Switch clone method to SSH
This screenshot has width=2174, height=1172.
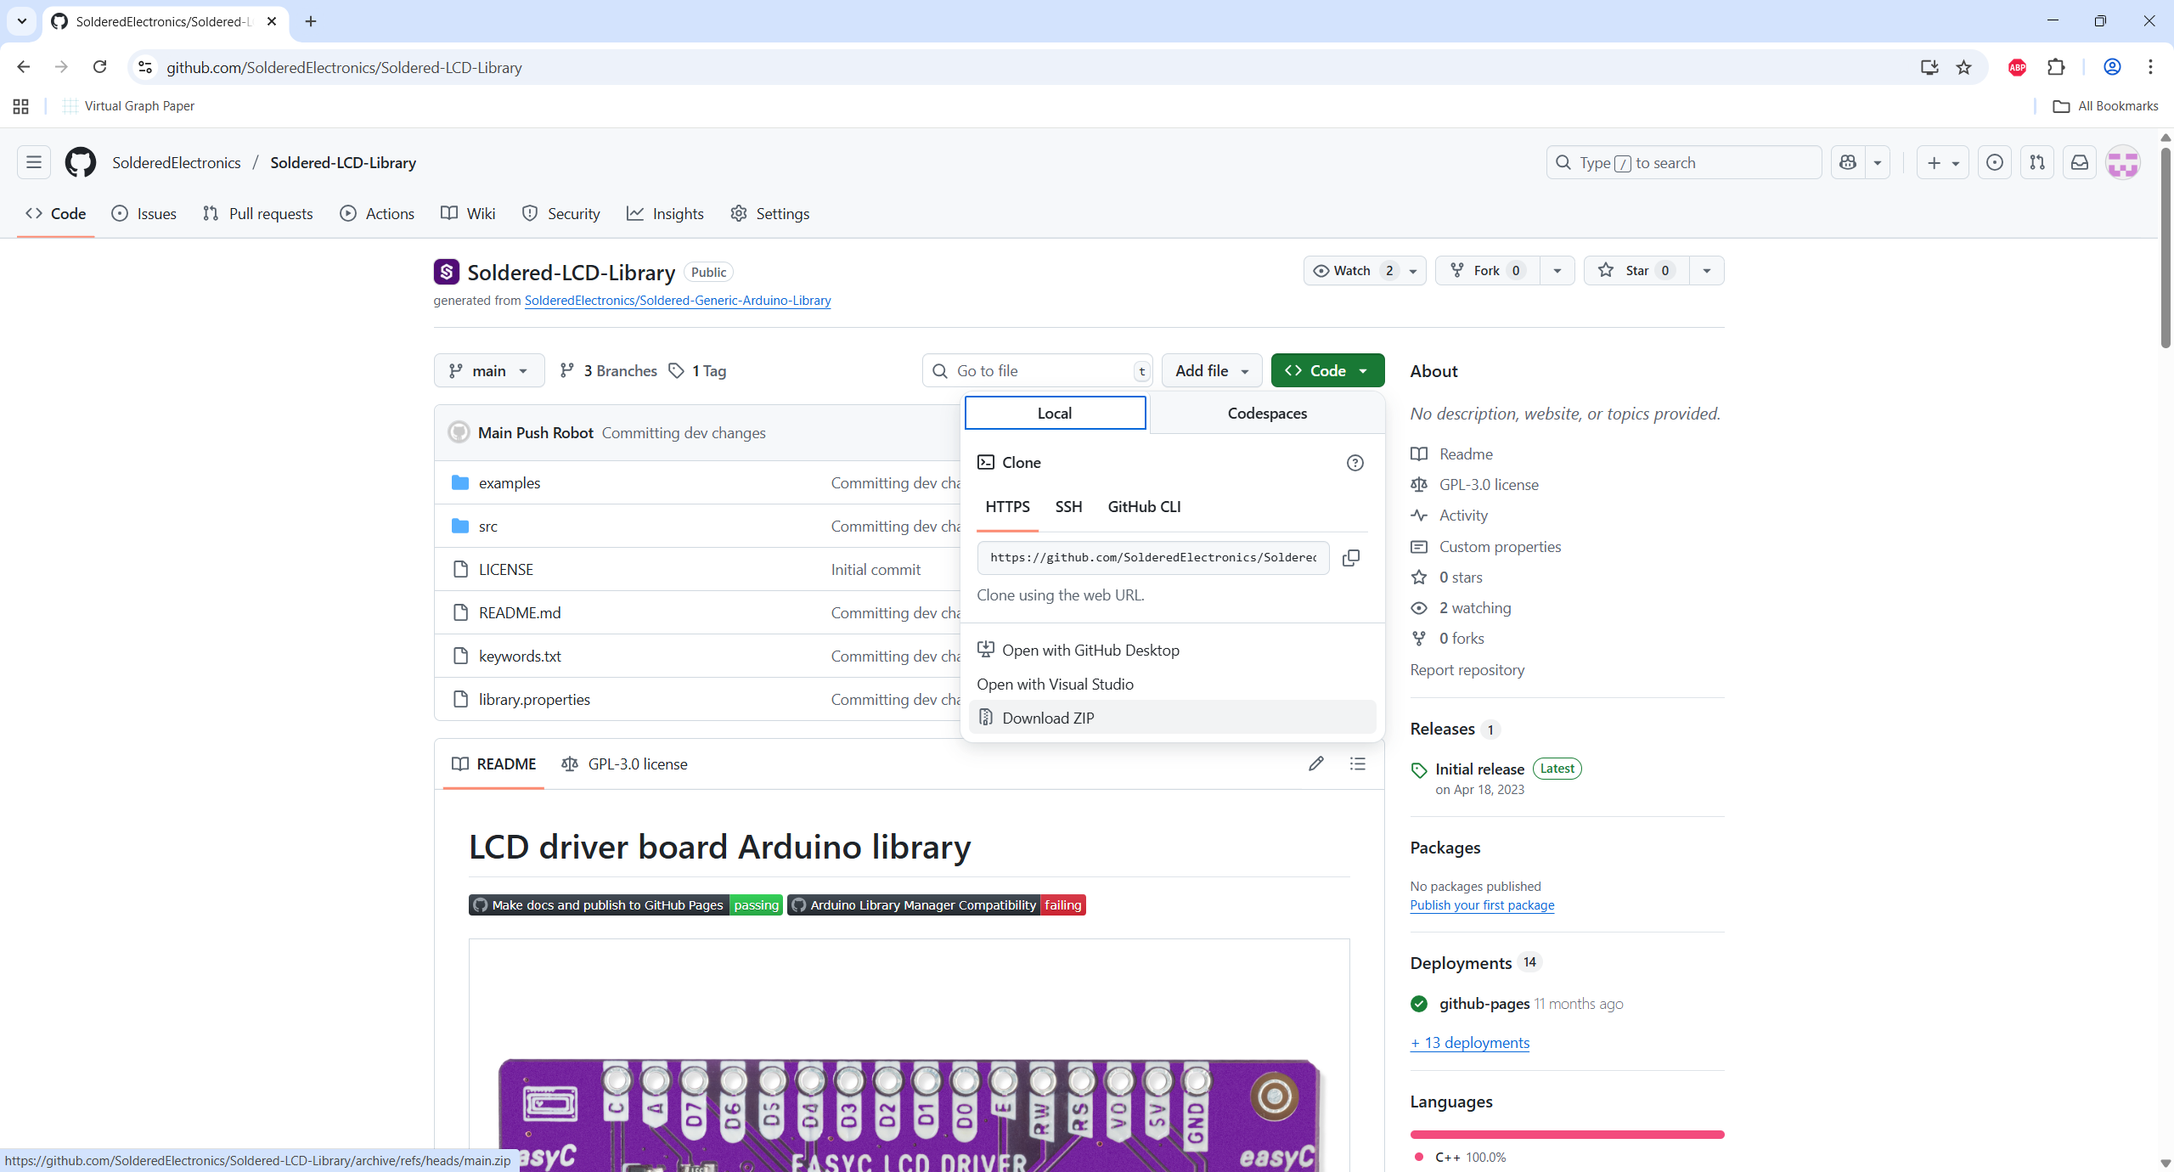(x=1068, y=506)
